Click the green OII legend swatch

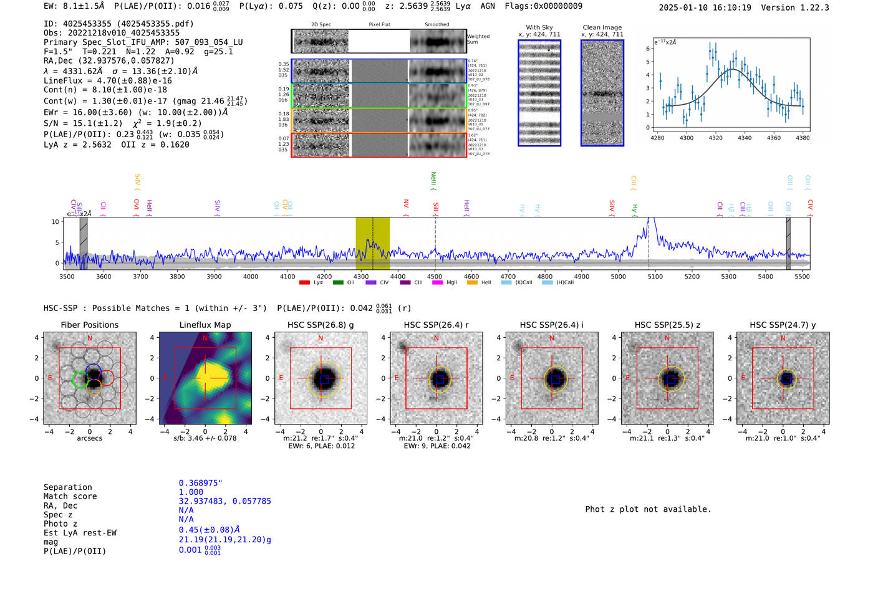[338, 283]
